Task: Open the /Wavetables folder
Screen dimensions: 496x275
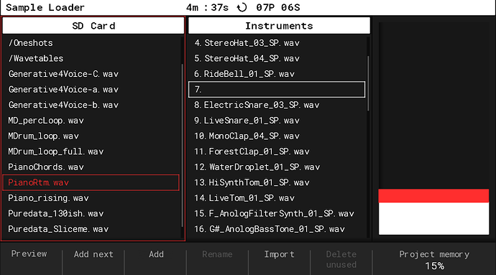Action: coord(36,58)
